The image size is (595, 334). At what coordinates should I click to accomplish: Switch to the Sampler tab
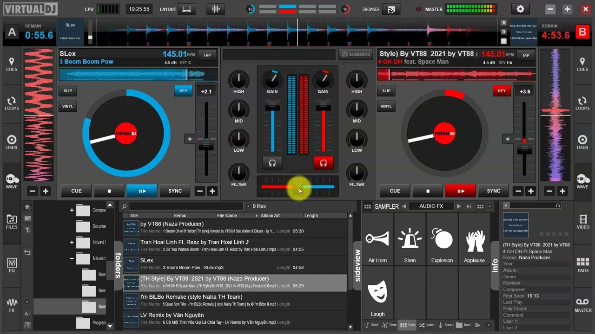click(408, 325)
